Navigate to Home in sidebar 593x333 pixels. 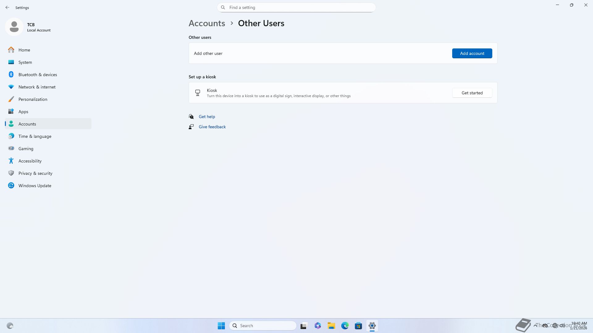(x=24, y=50)
